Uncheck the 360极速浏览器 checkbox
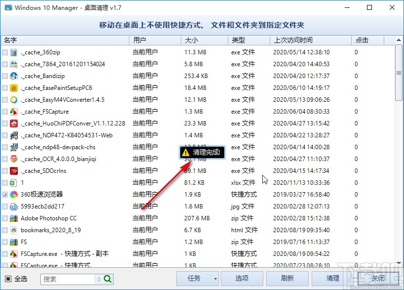This screenshot has height=290, width=404. pos(4,194)
